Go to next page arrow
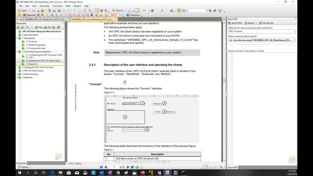Image resolution: width=313 pixels, height=176 pixels. [x=128, y=167]
